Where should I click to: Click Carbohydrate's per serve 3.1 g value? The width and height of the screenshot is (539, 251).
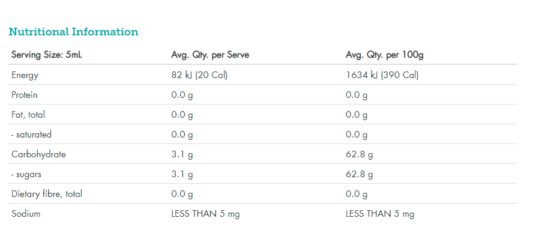point(182,154)
